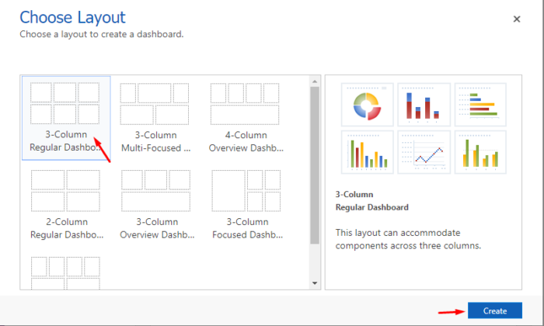The image size is (544, 326).
Task: Select the 2-Column Regular Dashboard layout icon
Action: coord(65,190)
